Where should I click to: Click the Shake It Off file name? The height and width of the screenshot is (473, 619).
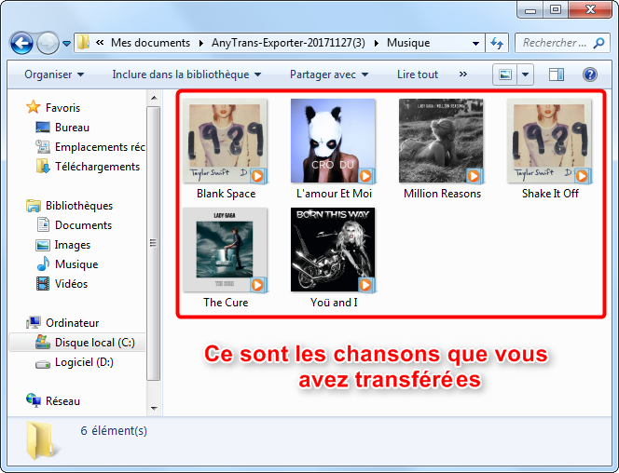point(550,194)
